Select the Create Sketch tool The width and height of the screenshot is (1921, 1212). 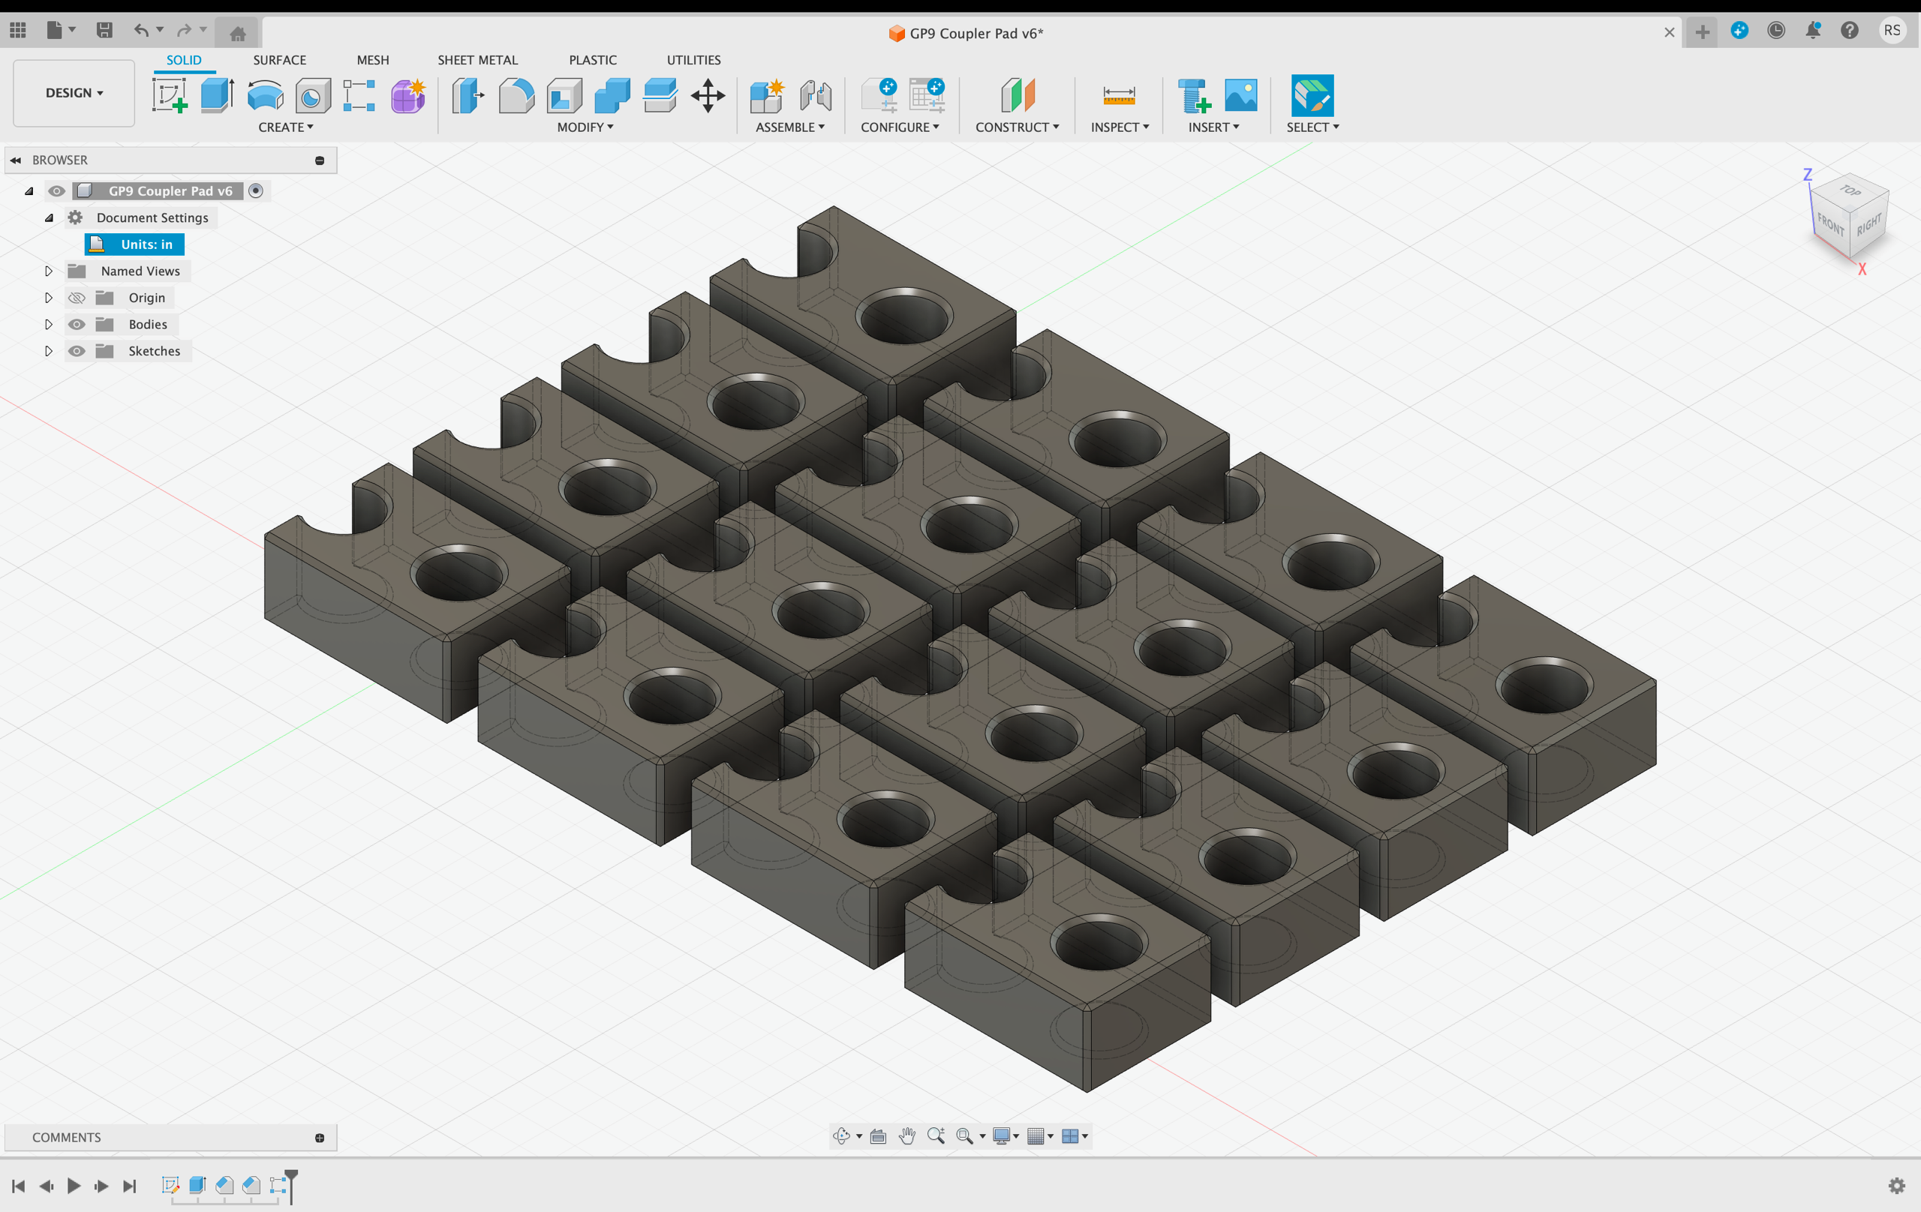169,96
